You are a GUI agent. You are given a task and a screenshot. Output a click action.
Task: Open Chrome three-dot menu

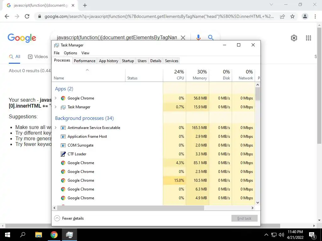315,16
